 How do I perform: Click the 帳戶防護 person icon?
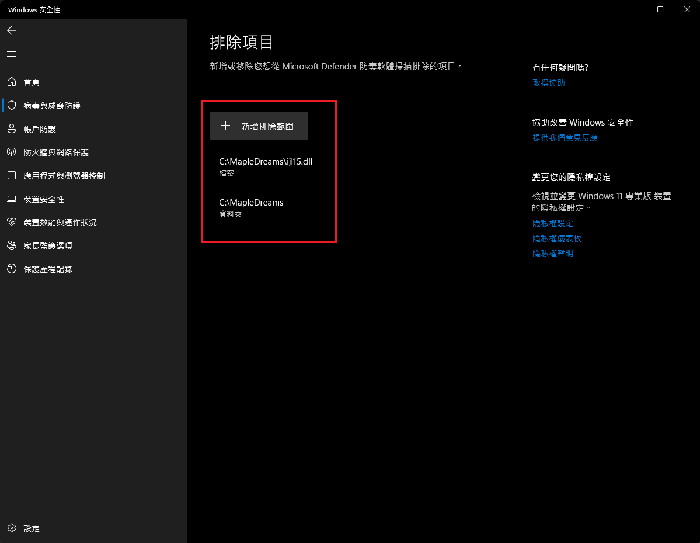click(x=12, y=129)
